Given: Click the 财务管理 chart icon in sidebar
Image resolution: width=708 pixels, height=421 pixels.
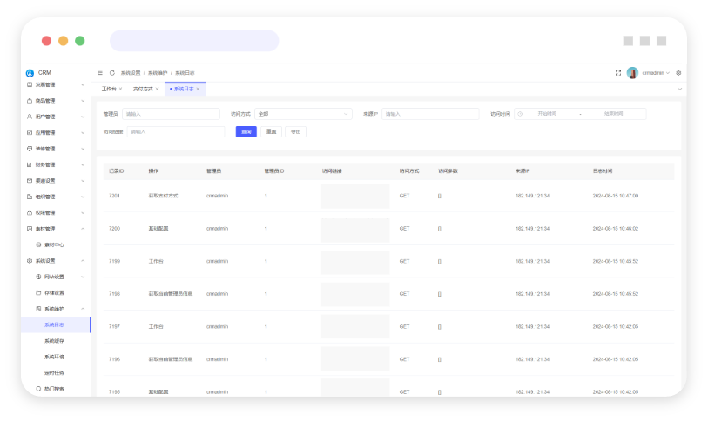Looking at the screenshot, I should pos(30,164).
